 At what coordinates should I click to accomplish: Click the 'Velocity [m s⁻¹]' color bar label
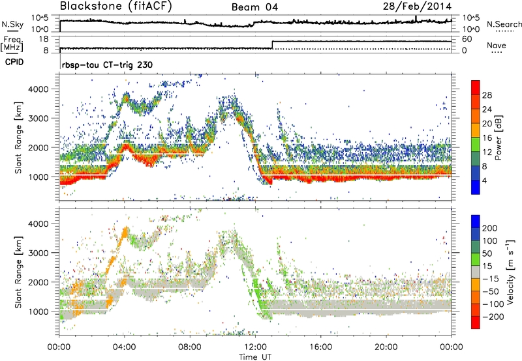click(x=510, y=272)
